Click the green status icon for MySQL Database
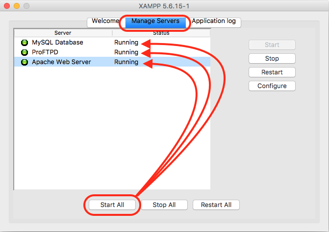The height and width of the screenshot is (232, 329). (x=25, y=43)
